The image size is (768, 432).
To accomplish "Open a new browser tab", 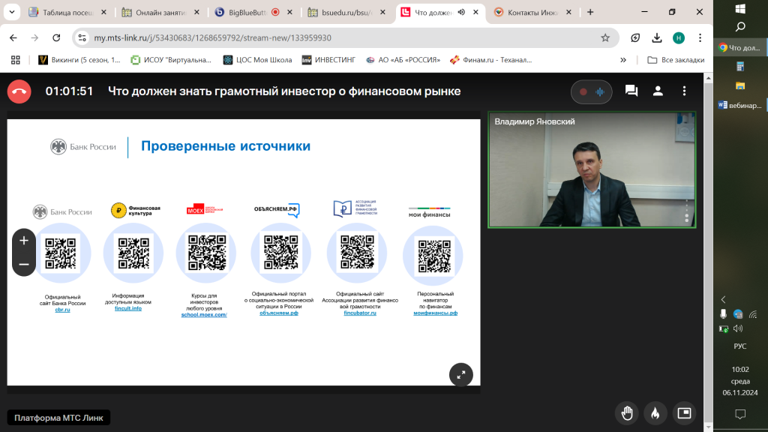I will 590,12.
